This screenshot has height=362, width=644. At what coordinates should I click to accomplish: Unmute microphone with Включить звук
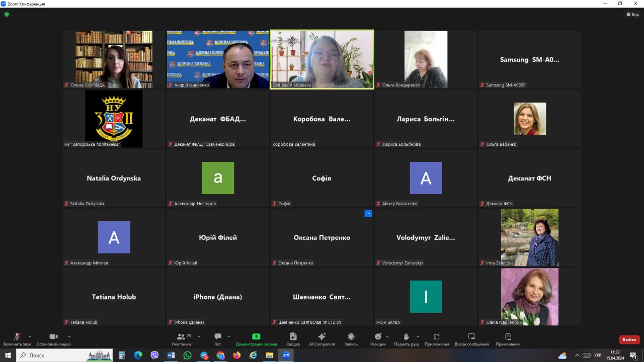tap(17, 339)
